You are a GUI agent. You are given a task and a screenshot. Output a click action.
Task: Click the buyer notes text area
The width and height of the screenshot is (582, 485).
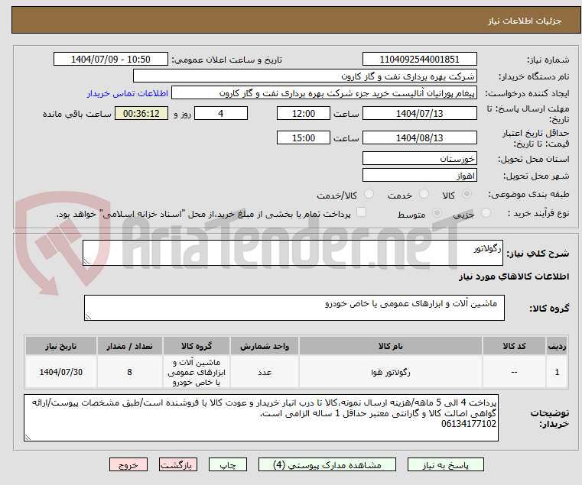(x=262, y=418)
